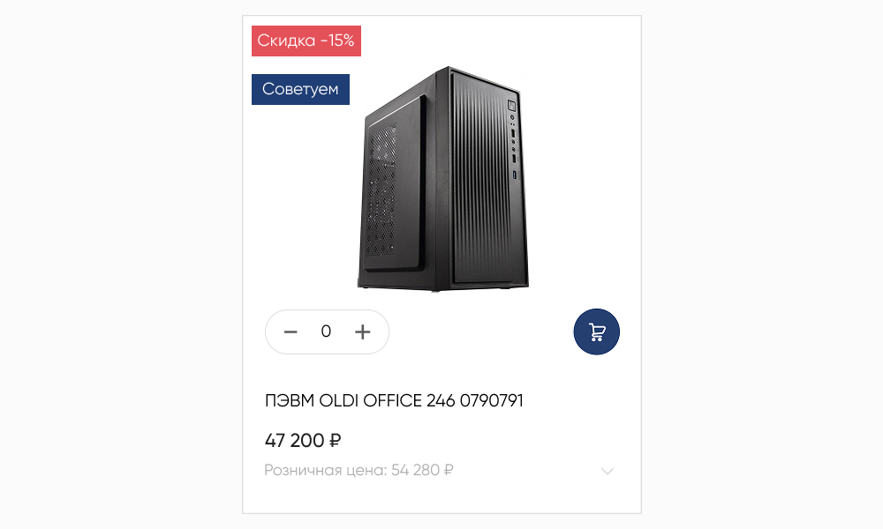Increase quantity with the plus icon

363,332
